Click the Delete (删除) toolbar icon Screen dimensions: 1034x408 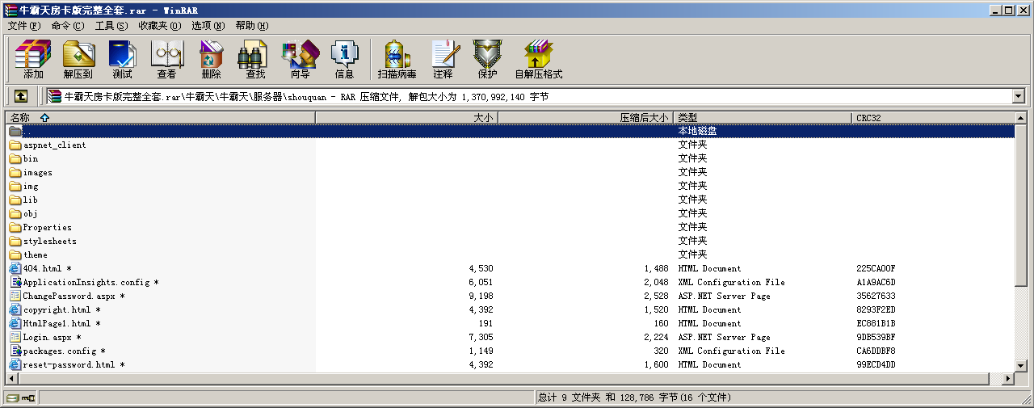pos(211,59)
